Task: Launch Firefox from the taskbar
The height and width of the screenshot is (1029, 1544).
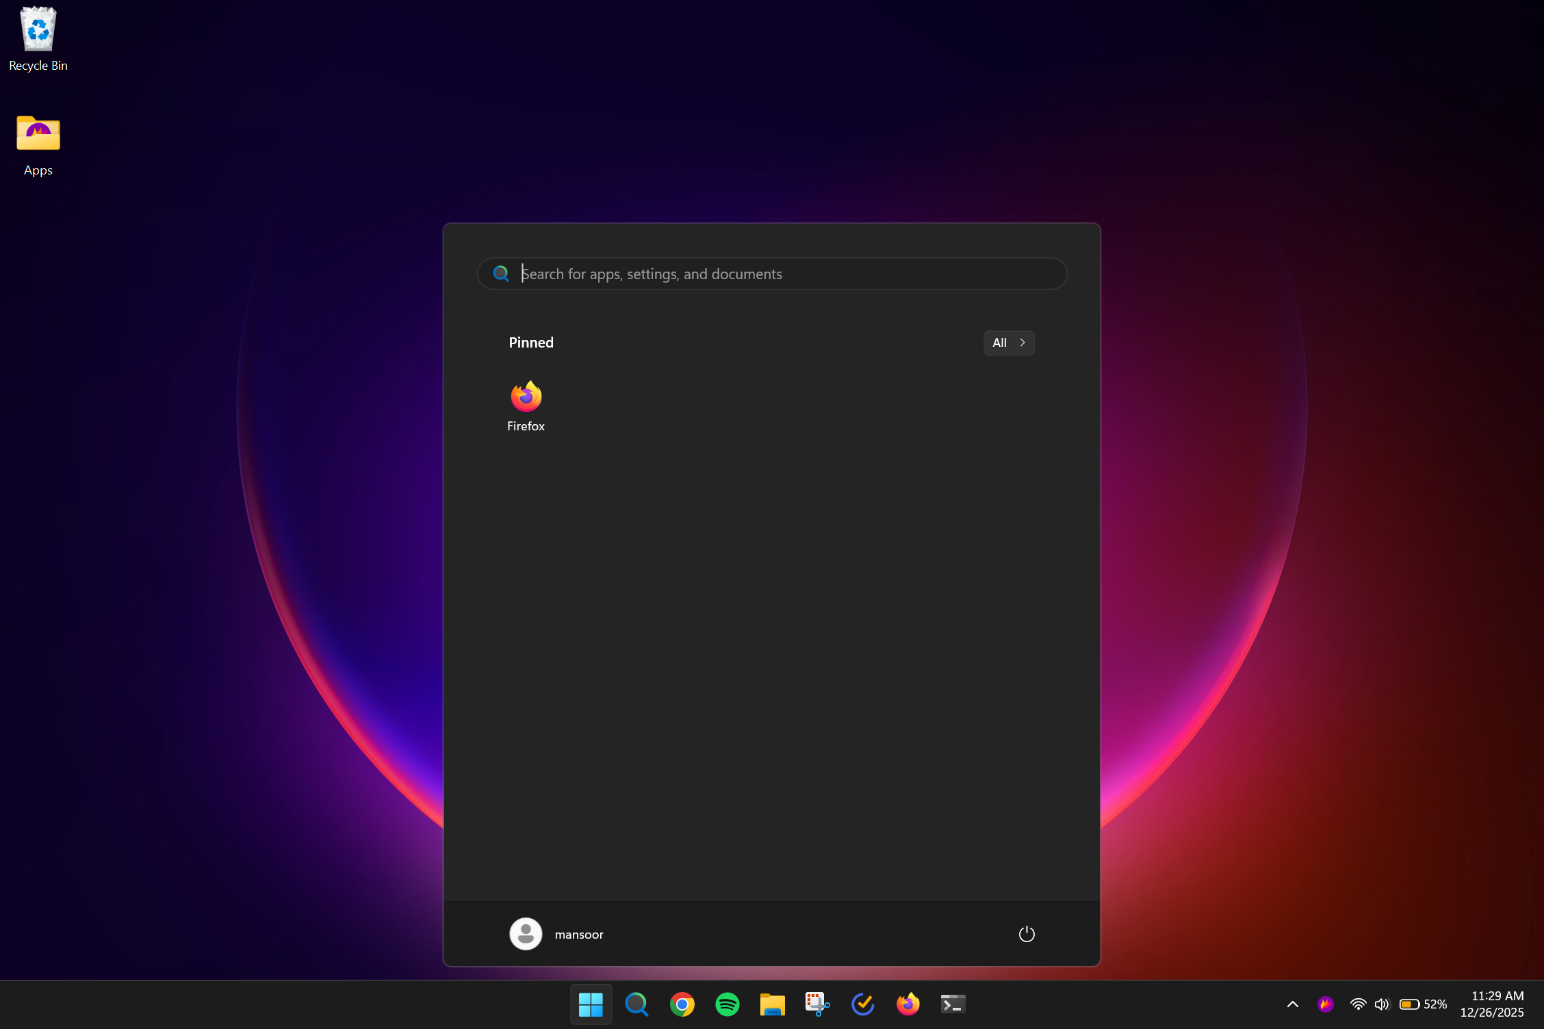Action: click(908, 1004)
